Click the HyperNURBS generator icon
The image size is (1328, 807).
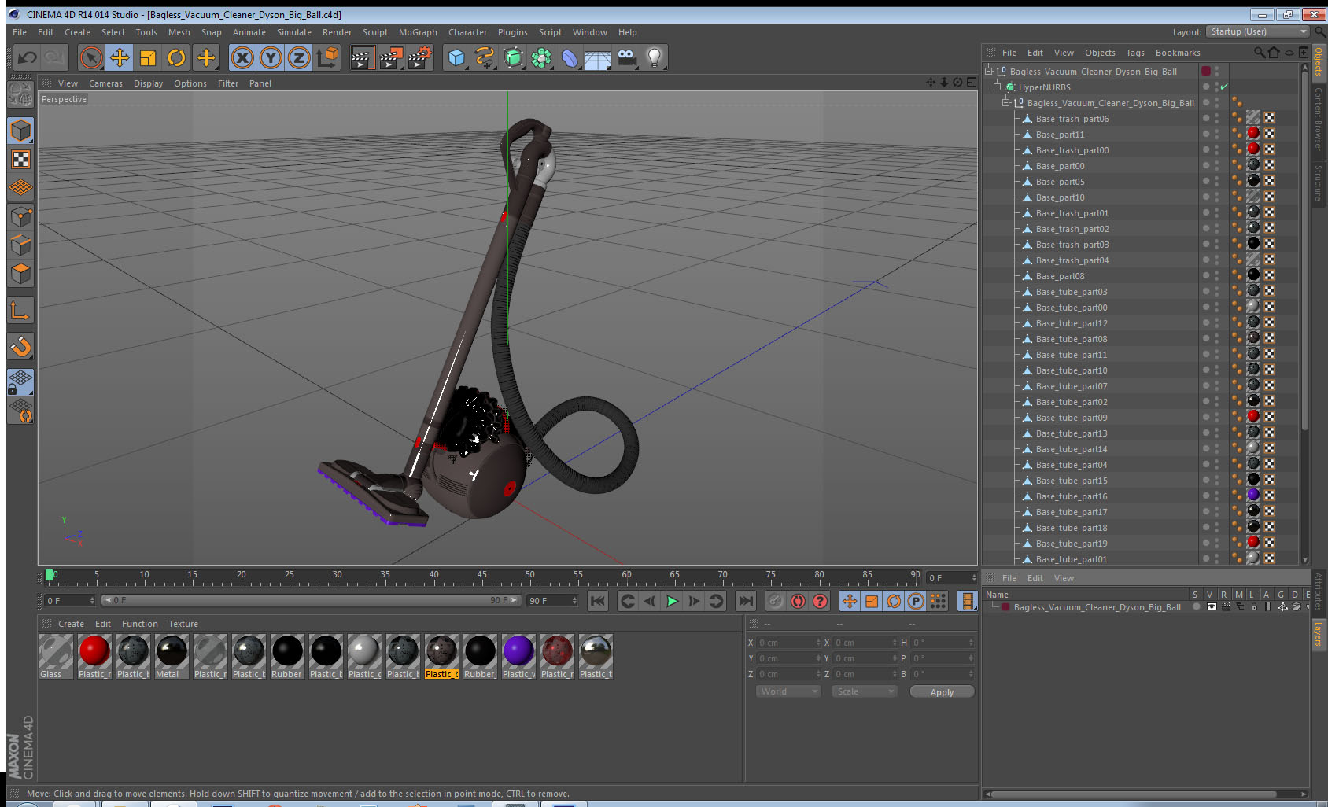tap(513, 57)
